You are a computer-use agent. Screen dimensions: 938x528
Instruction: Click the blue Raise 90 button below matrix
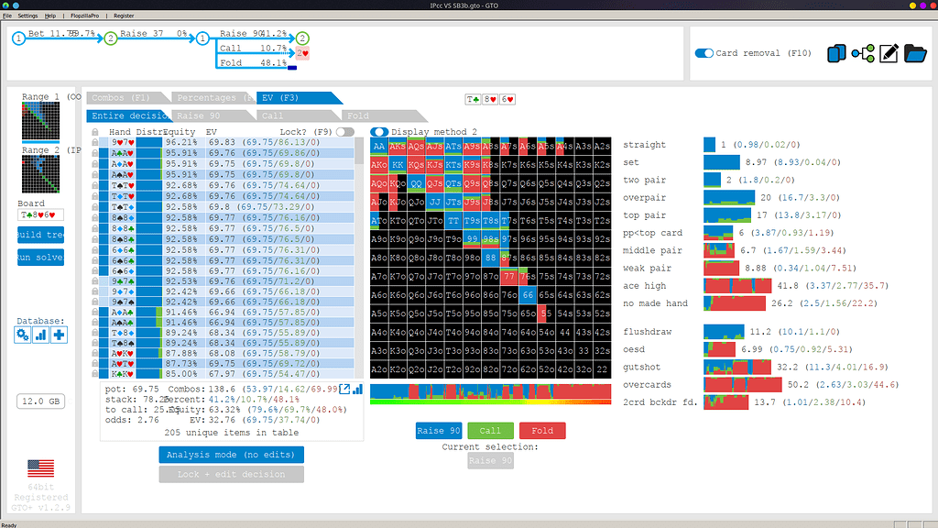pyautogui.click(x=439, y=431)
